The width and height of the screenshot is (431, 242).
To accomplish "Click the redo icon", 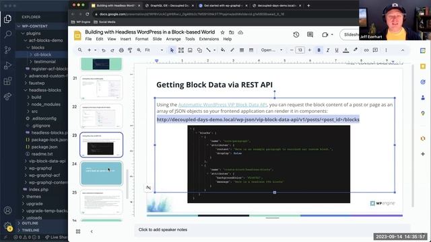I will (x=112, y=50).
